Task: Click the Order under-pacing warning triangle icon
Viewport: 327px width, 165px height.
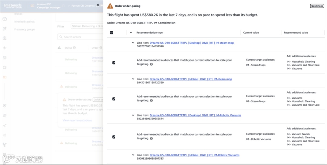Action: pos(110,6)
